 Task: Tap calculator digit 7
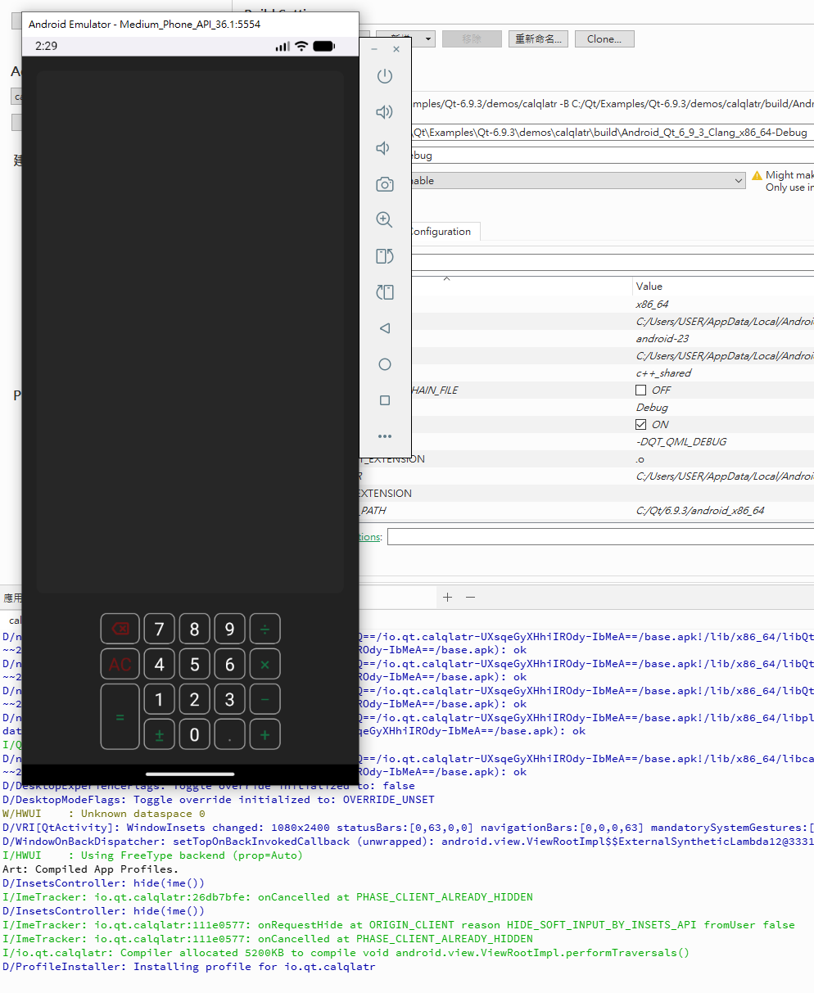(x=159, y=629)
